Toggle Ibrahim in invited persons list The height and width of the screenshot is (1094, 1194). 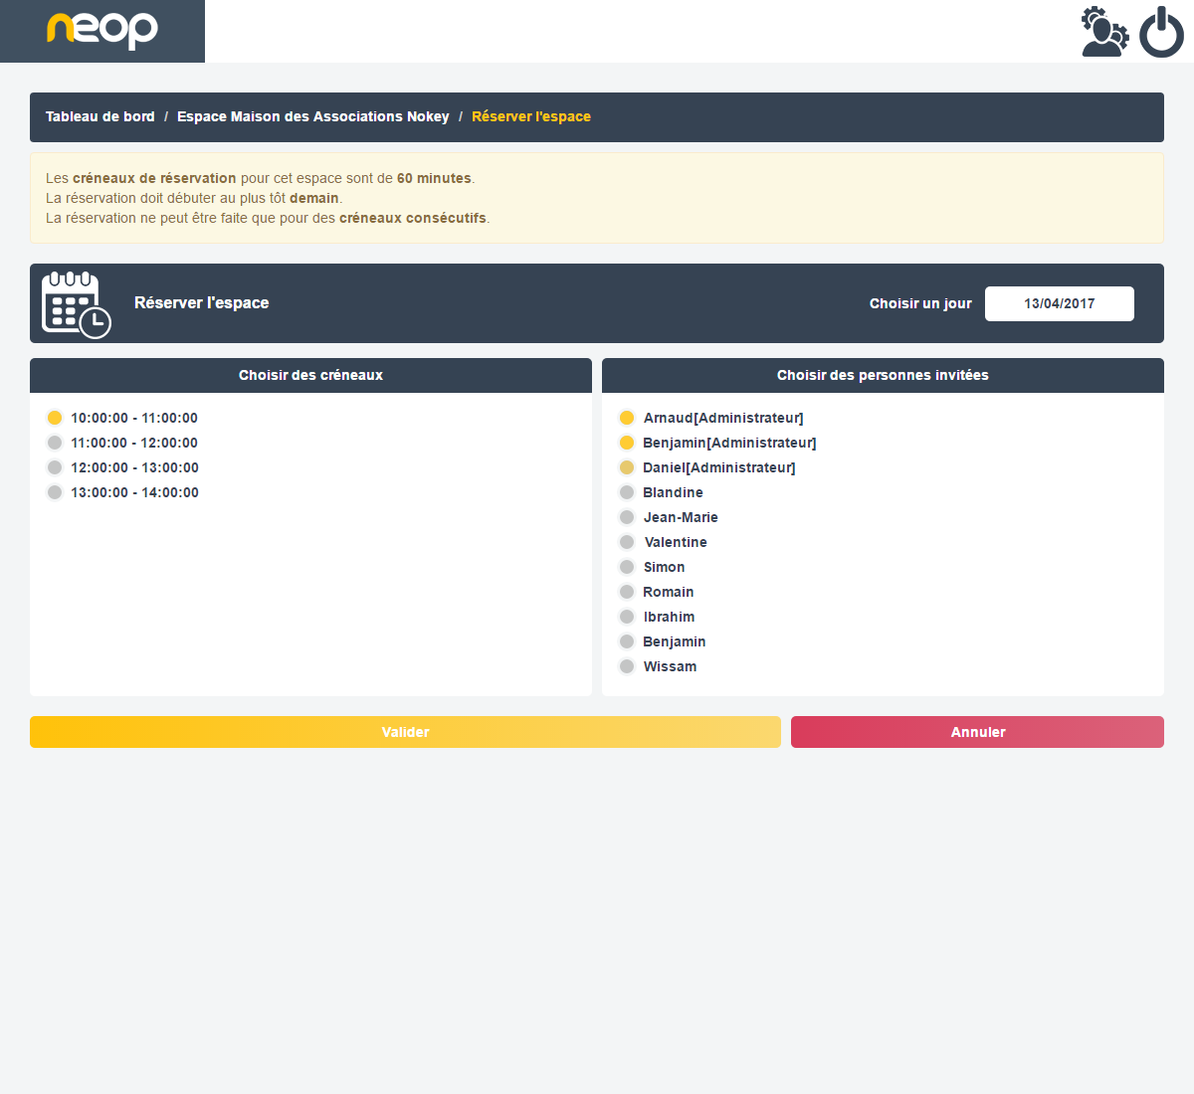tap(627, 617)
